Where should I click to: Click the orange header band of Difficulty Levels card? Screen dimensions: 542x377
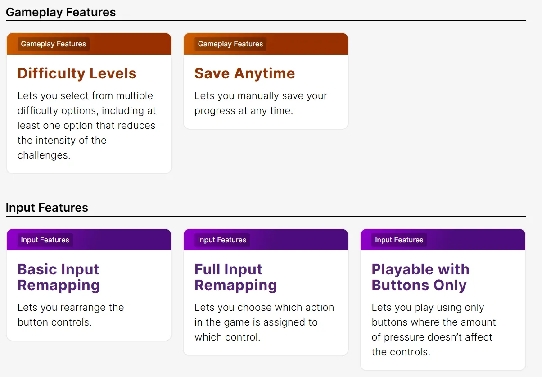tap(131, 44)
